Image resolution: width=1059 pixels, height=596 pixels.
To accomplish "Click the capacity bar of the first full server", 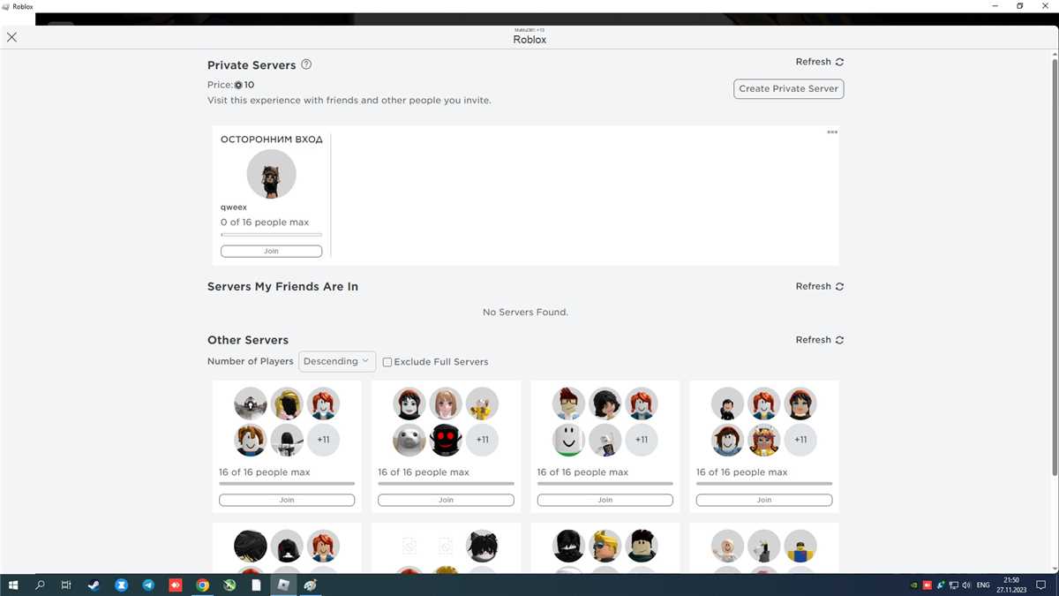I will pos(287,483).
